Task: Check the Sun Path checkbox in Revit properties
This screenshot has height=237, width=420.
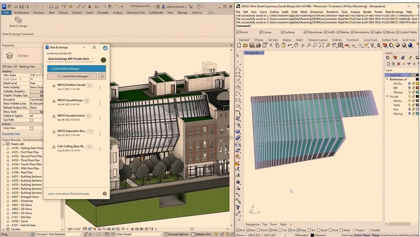Action: (32, 120)
